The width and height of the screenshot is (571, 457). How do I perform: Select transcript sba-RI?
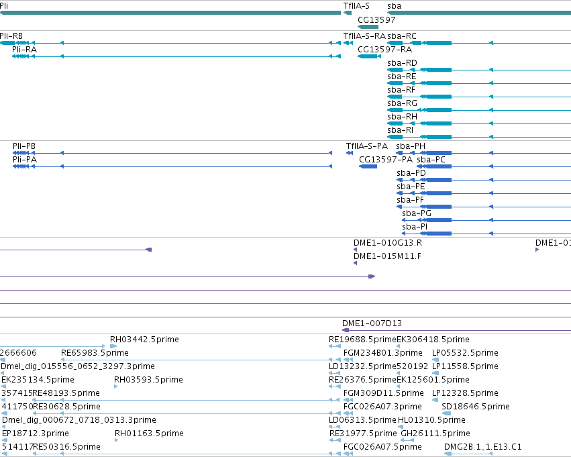pyautogui.click(x=400, y=130)
